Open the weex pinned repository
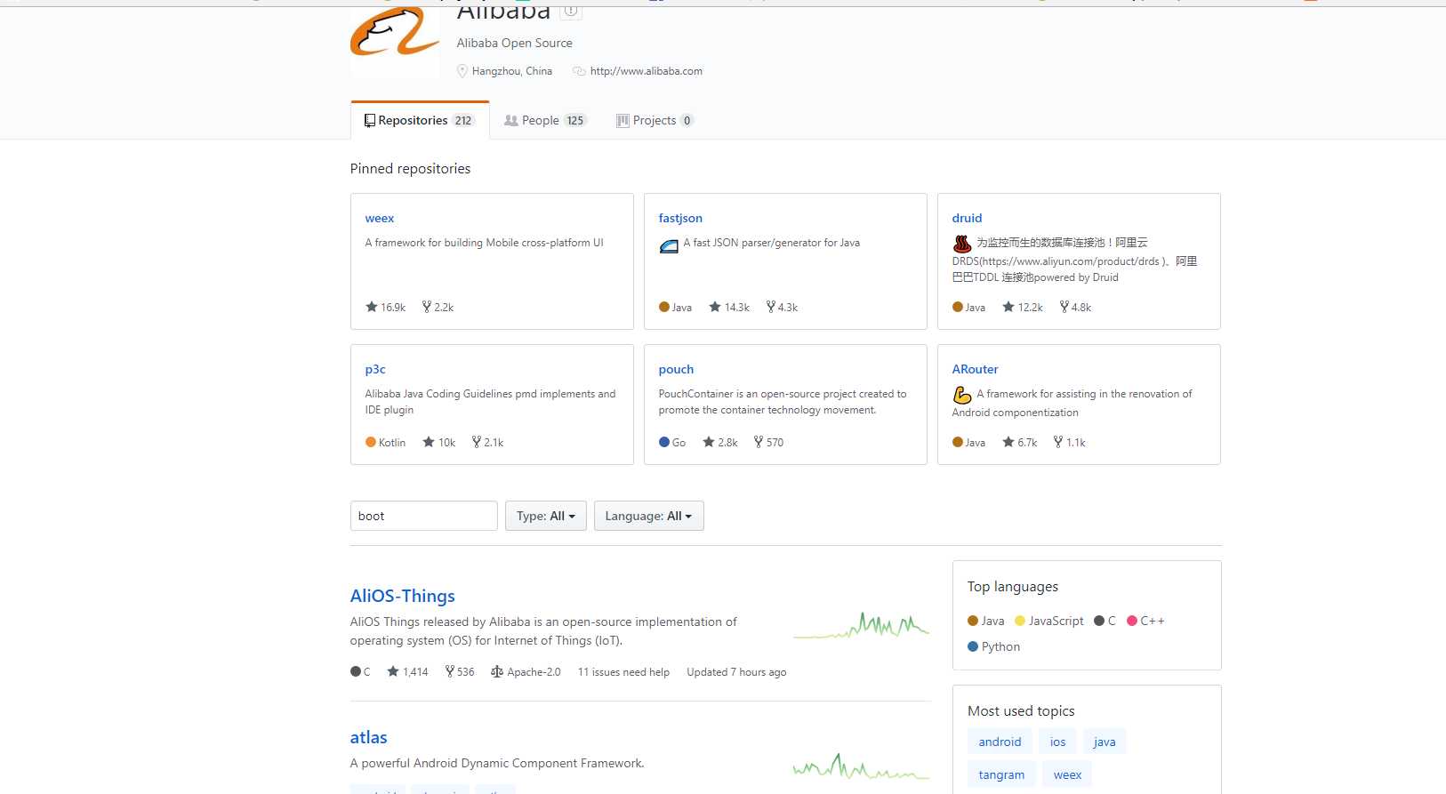The width and height of the screenshot is (1446, 794). (379, 218)
